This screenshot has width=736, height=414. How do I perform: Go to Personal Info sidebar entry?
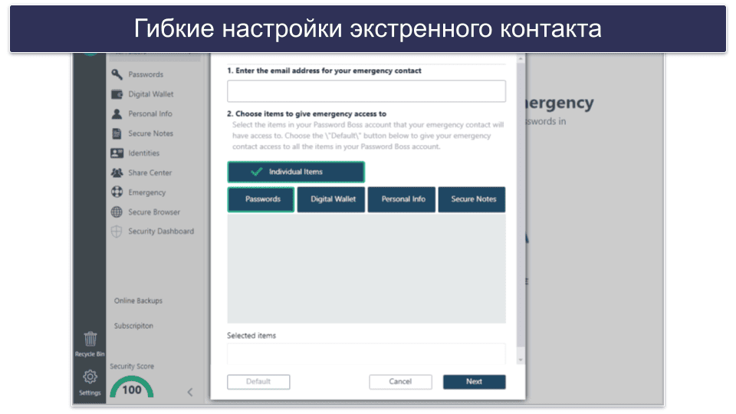(150, 113)
